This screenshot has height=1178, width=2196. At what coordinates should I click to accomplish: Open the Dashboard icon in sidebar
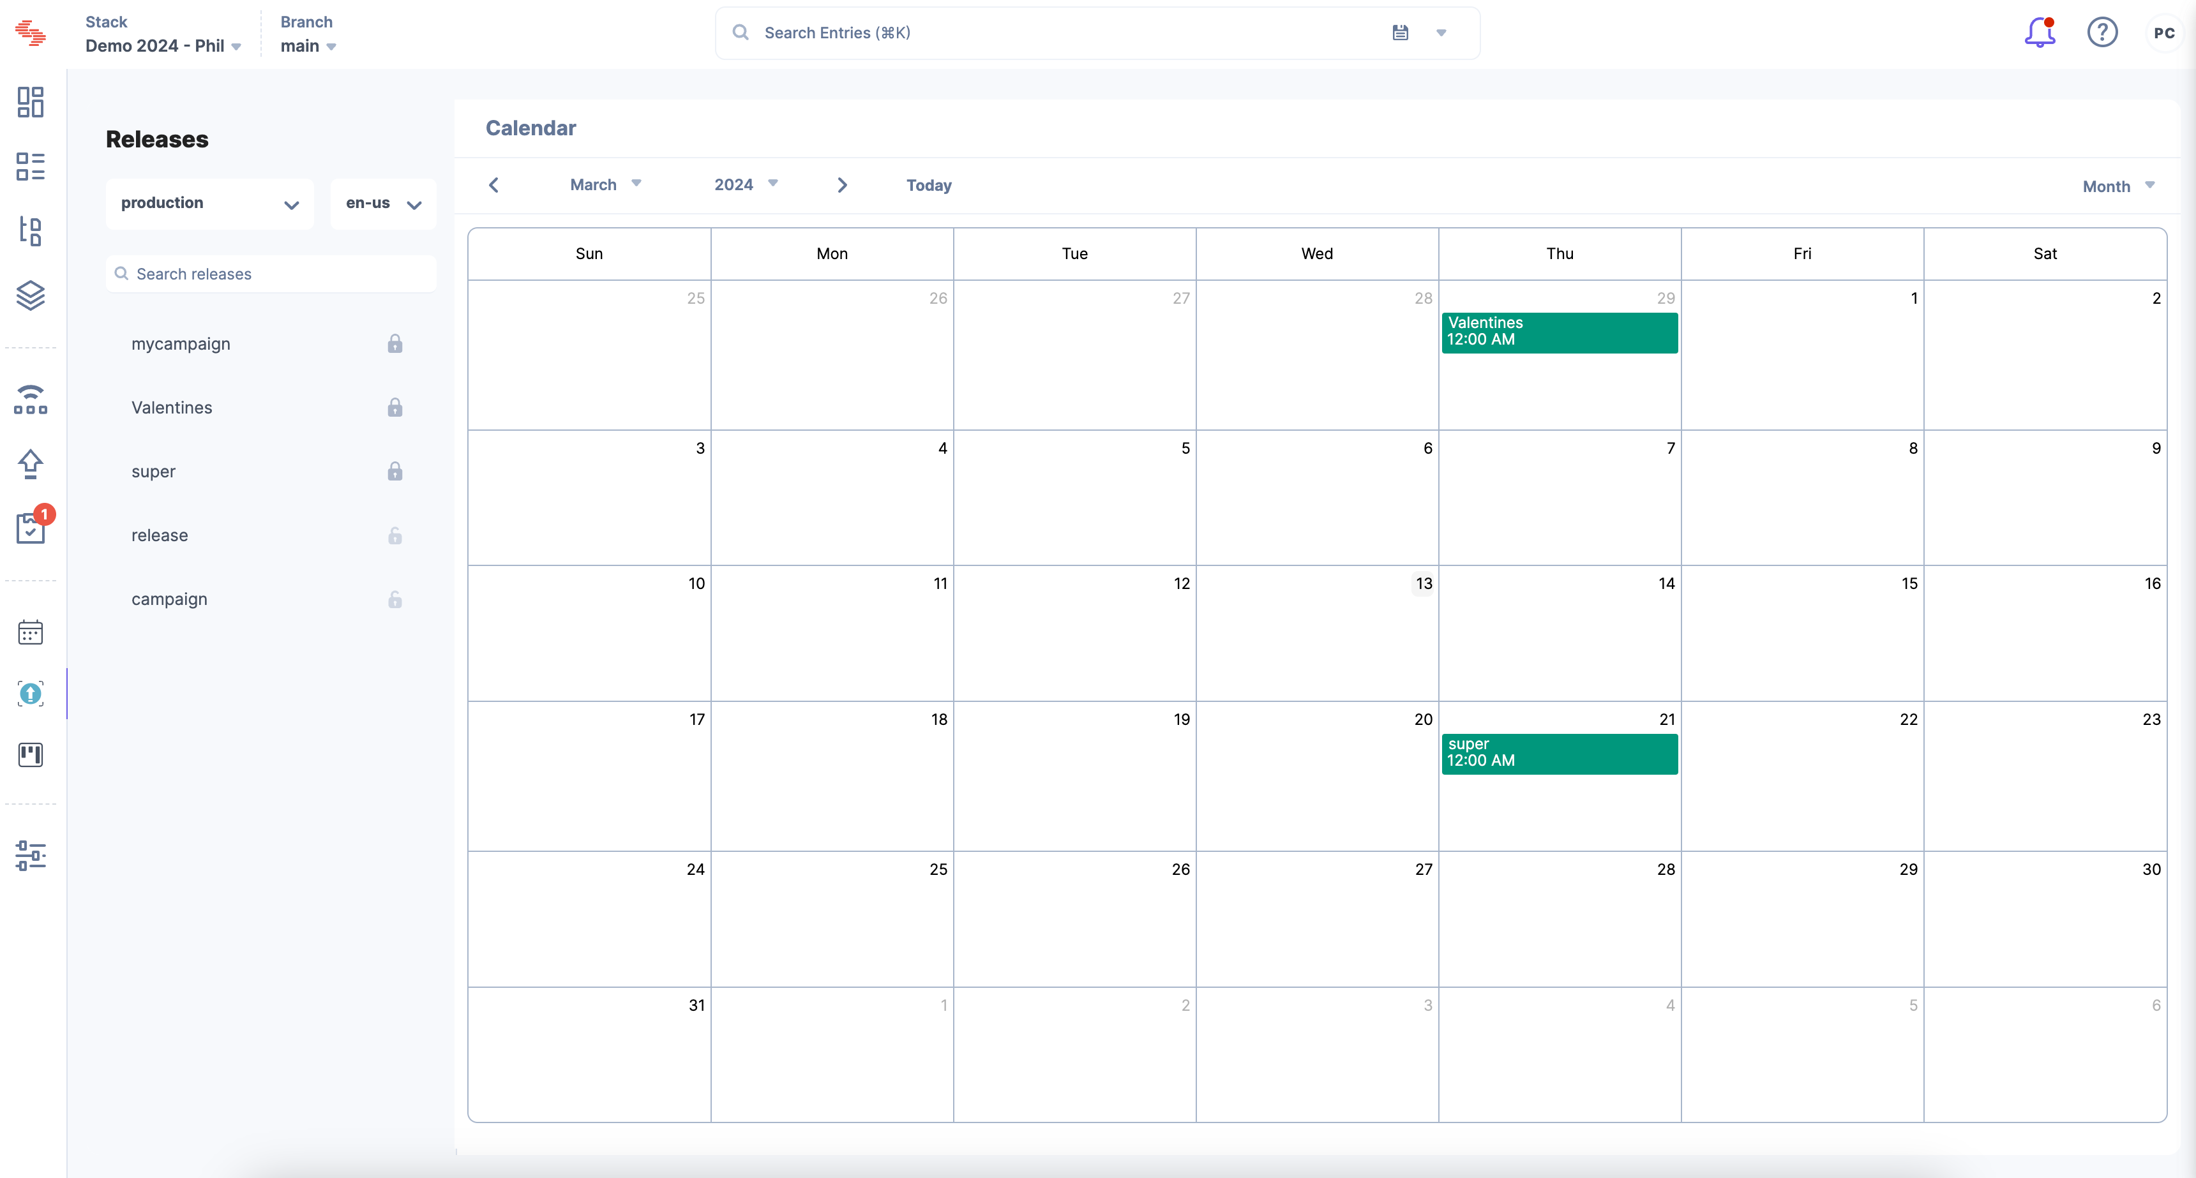pos(31,102)
